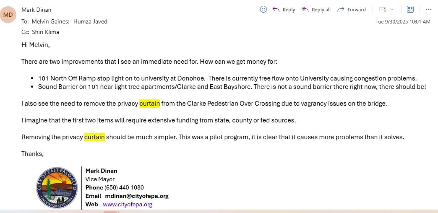Click recipient Humza Javed
438x213 pixels.
pyautogui.click(x=90, y=22)
